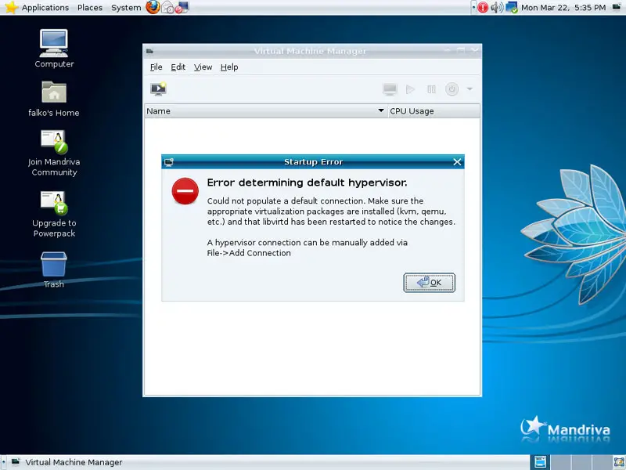Open the Places menu in top panel
This screenshot has width=626, height=470.
pos(90,8)
